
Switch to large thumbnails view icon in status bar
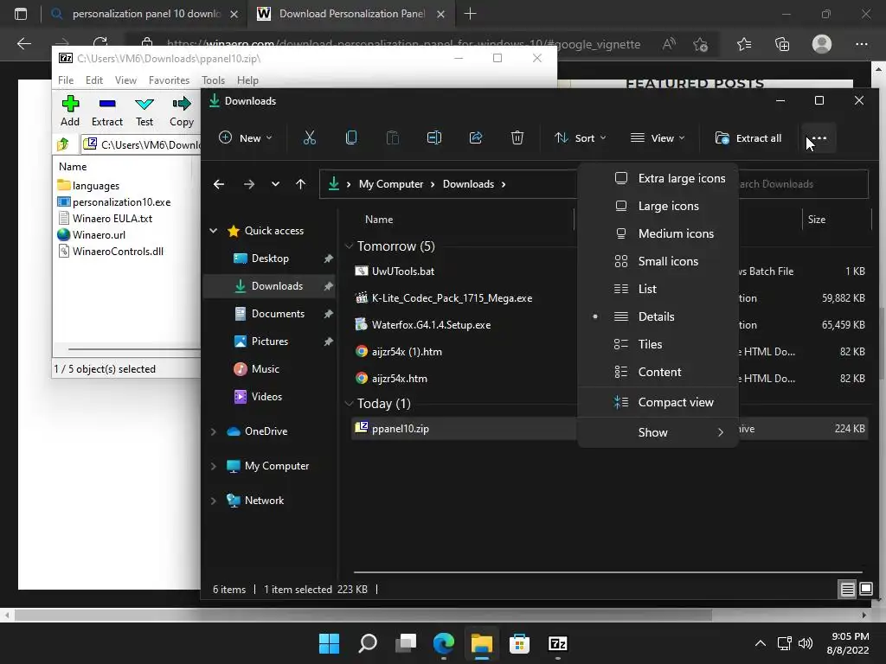[865, 590]
